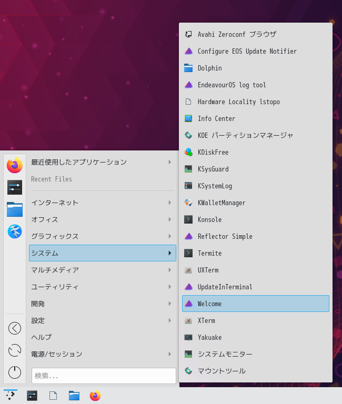The height and width of the screenshot is (404, 342).
Task: Click the KDiskFree icon
Action: tap(188, 152)
